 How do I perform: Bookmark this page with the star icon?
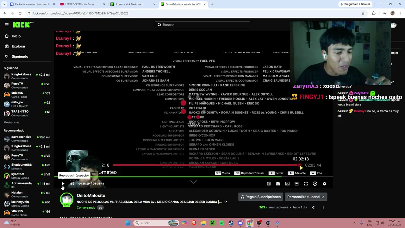363,13
